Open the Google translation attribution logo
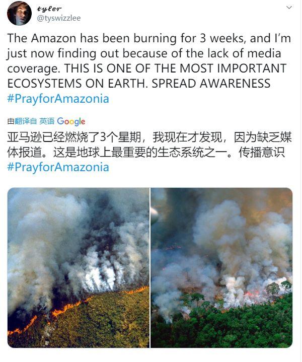 click(x=71, y=121)
